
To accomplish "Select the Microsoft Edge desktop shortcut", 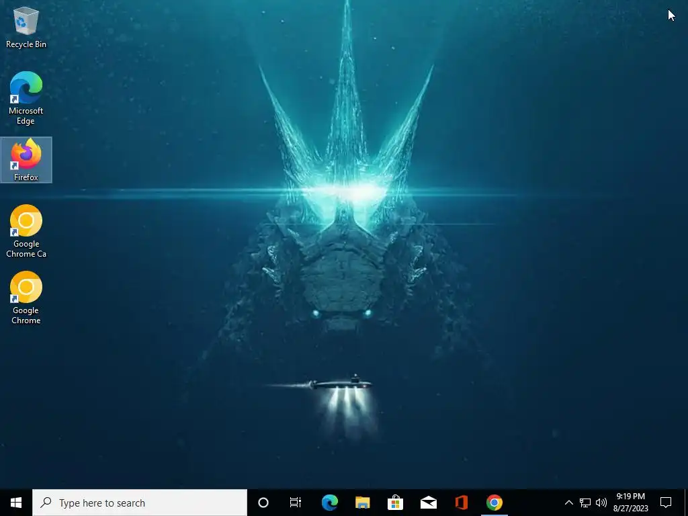I will click(26, 98).
